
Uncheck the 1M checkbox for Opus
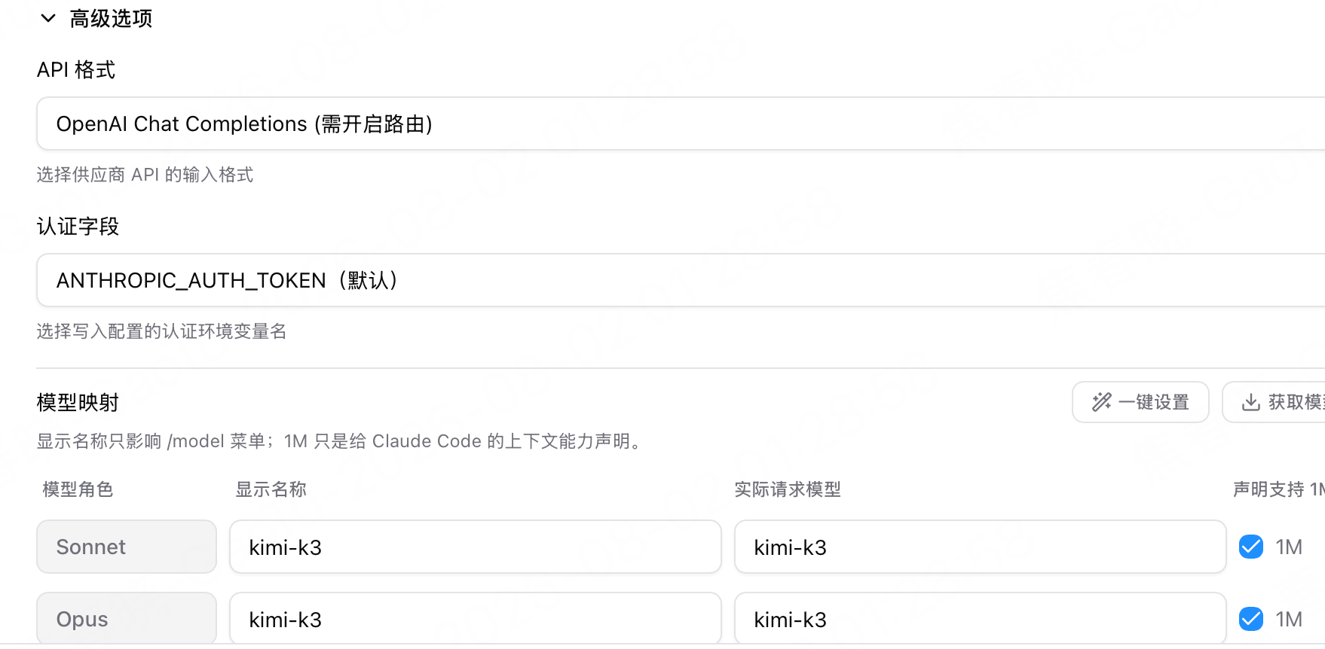[x=1251, y=619]
